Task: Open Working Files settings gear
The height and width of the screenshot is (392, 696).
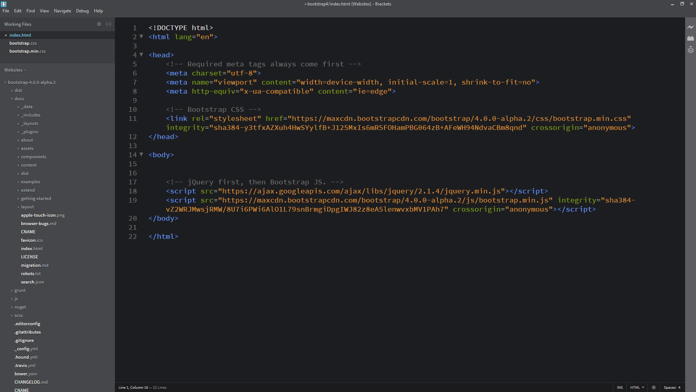Action: 99,24
